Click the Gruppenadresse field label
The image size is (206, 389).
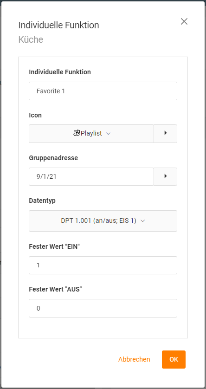pos(53,158)
